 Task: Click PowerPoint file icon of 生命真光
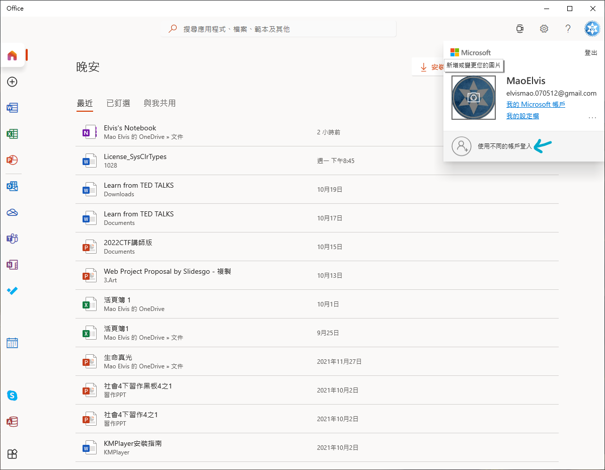tap(89, 361)
